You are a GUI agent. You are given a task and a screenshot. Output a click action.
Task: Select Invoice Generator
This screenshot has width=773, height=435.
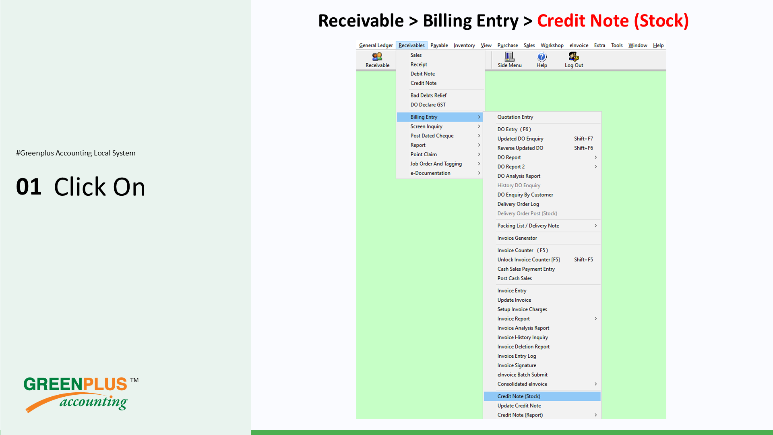(542, 238)
